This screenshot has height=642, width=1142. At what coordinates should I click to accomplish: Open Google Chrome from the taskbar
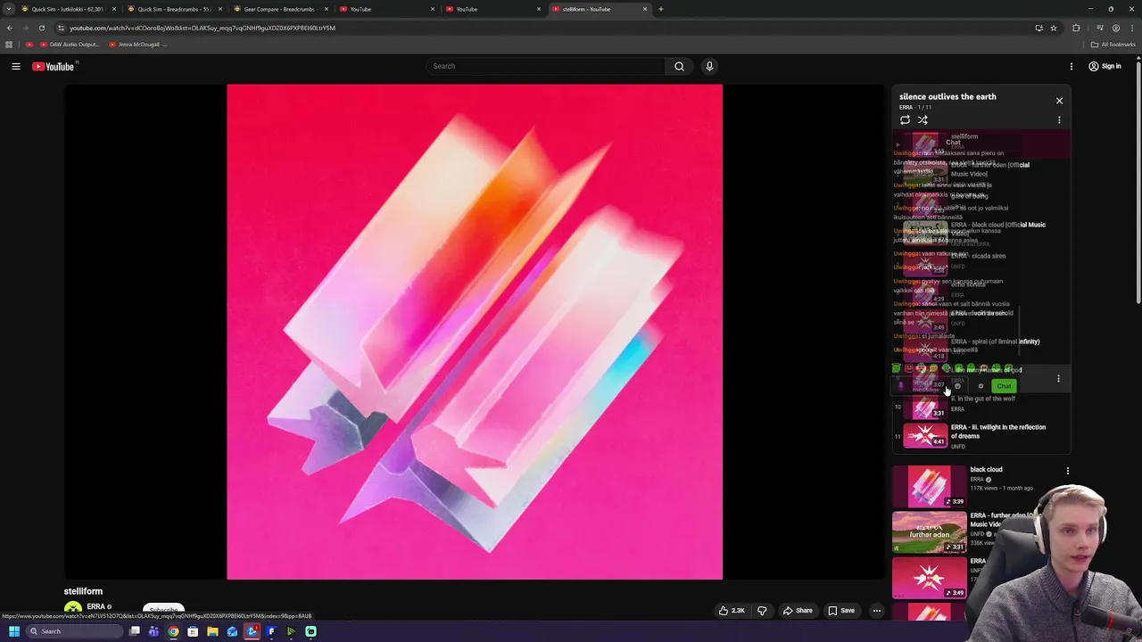pos(173,631)
